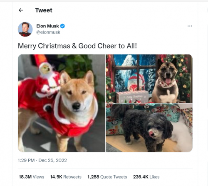Open the 236.4K Likes list
208x186 pixels.
tap(146, 177)
